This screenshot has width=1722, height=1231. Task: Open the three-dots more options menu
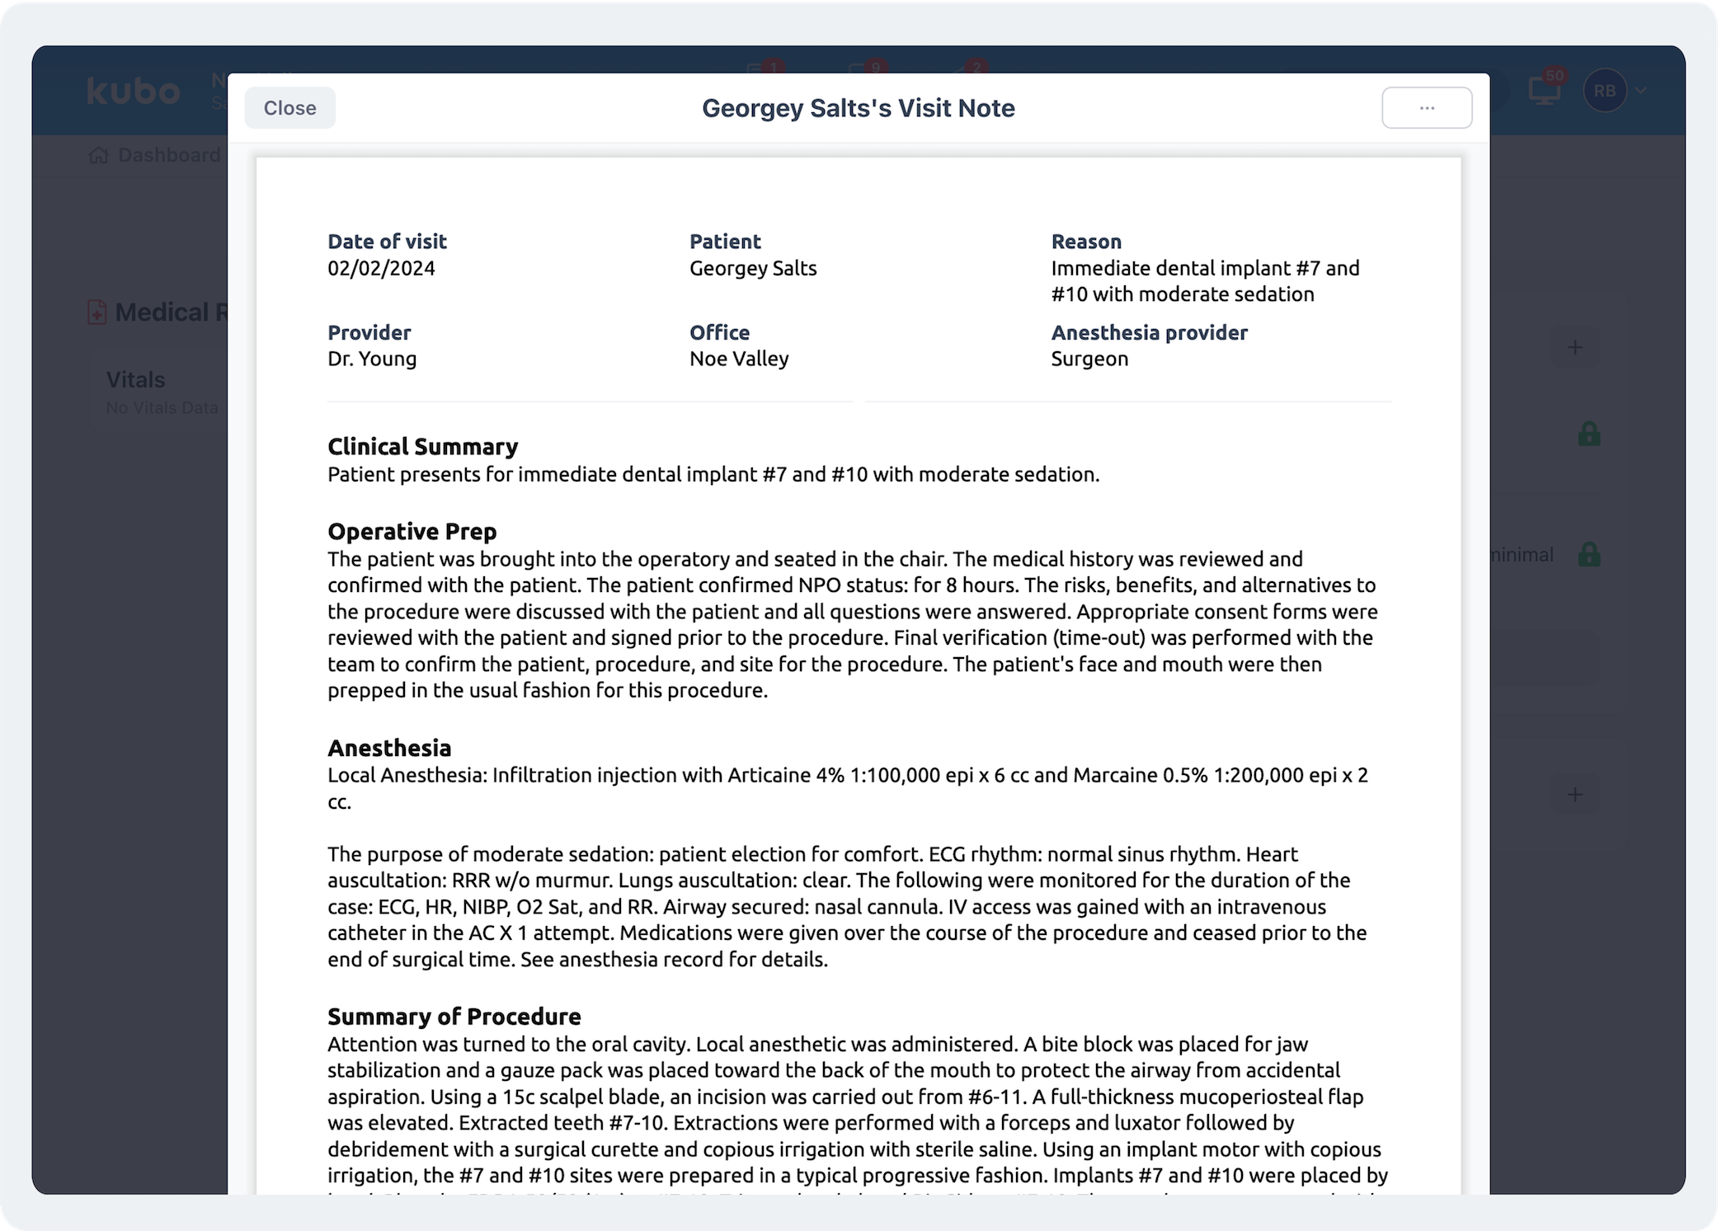click(1427, 108)
